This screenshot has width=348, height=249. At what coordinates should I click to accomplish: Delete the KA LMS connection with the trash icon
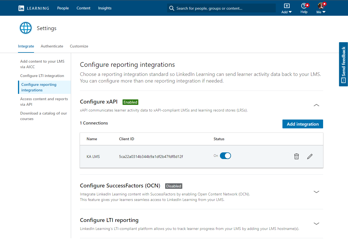296,156
